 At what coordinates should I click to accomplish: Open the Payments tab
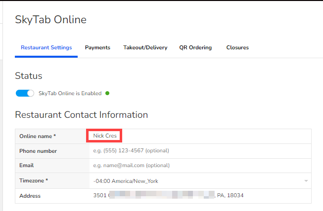(x=97, y=48)
